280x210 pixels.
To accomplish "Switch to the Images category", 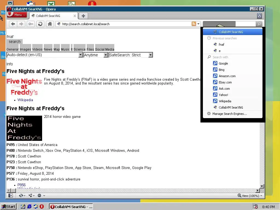I will tap(25, 49).
